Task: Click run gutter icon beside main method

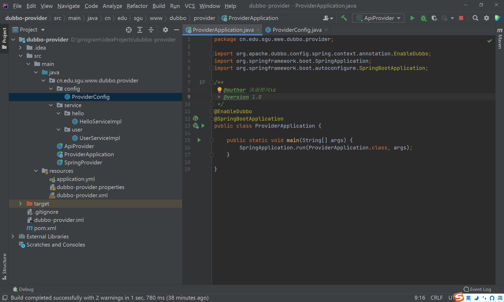Action: pos(199,140)
